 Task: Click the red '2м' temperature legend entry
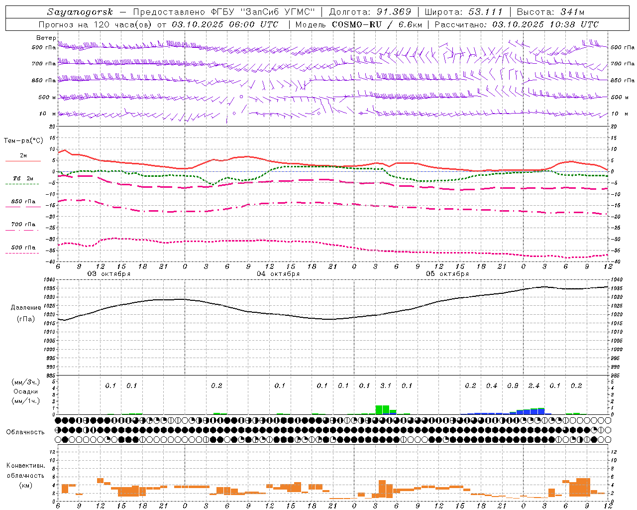pos(23,156)
